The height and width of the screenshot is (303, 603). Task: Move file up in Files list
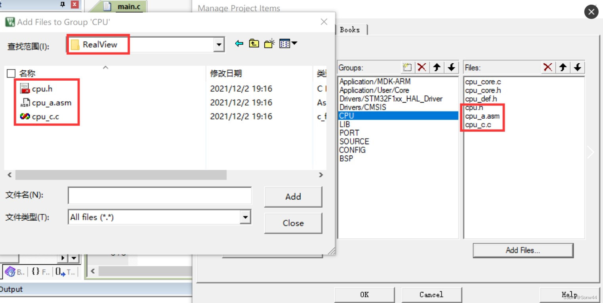pyautogui.click(x=563, y=67)
